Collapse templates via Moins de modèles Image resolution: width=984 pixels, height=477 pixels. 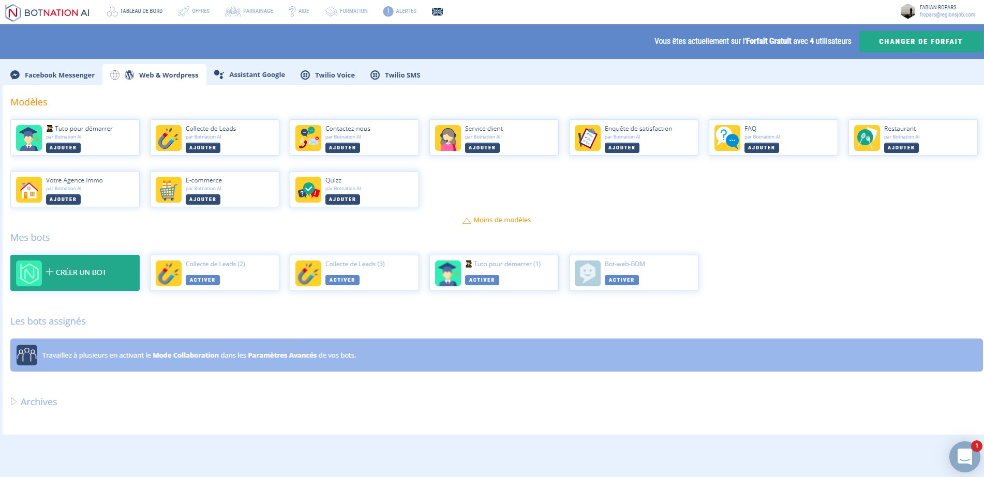click(x=496, y=220)
